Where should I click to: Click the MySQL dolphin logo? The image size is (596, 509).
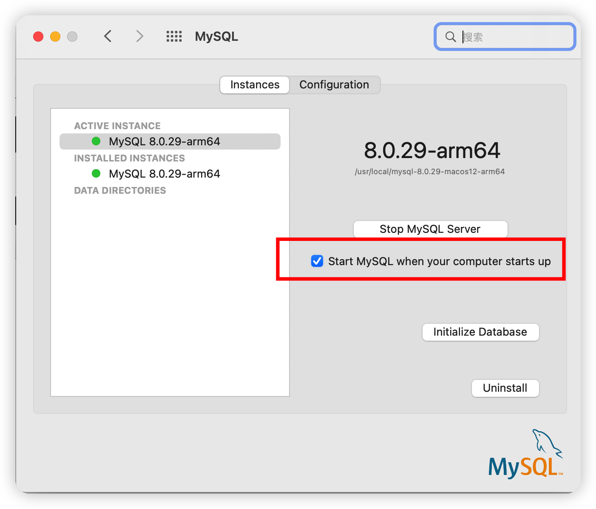(x=526, y=454)
